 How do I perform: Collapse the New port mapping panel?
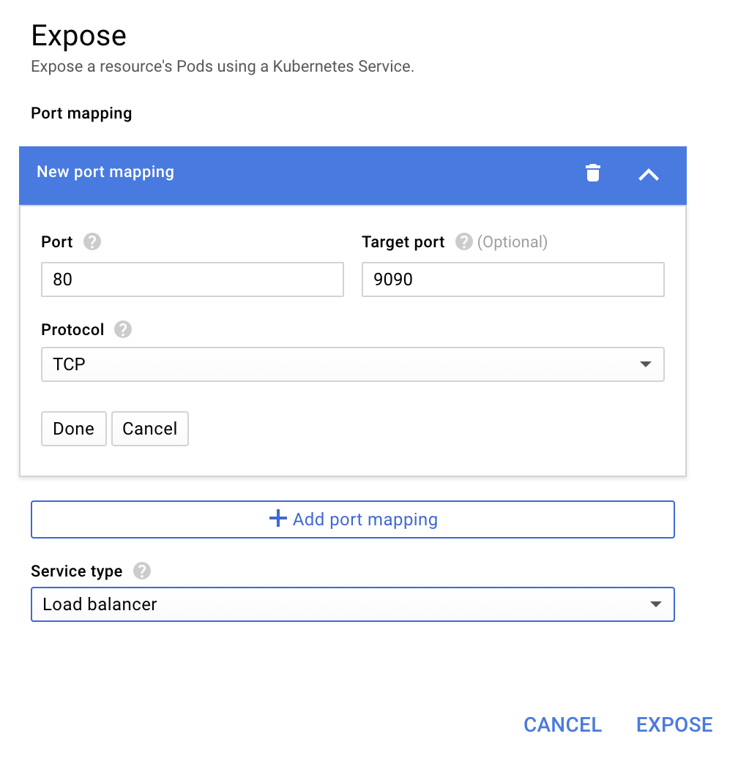point(649,174)
